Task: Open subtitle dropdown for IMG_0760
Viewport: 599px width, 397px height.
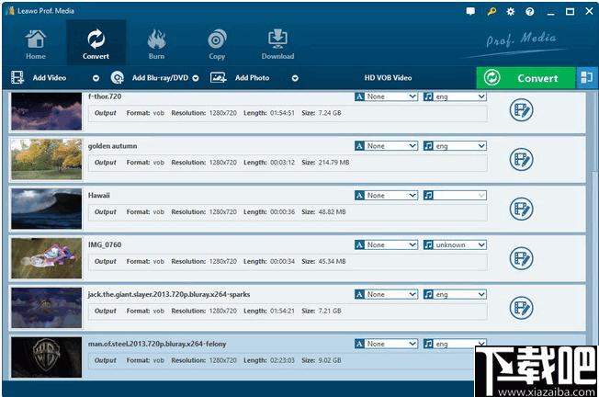Action: point(386,245)
